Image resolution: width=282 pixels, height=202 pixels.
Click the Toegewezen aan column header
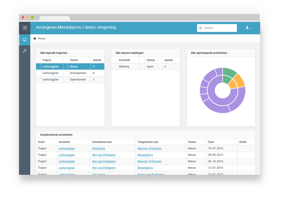(148, 142)
